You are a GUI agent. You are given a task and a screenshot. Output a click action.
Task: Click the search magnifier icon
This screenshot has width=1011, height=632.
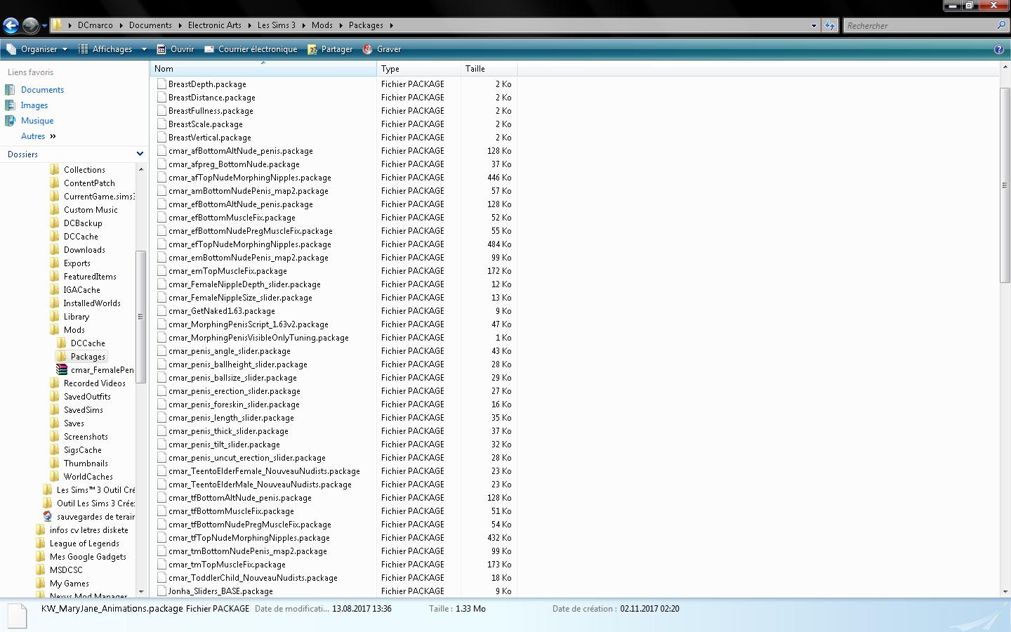pyautogui.click(x=1001, y=25)
